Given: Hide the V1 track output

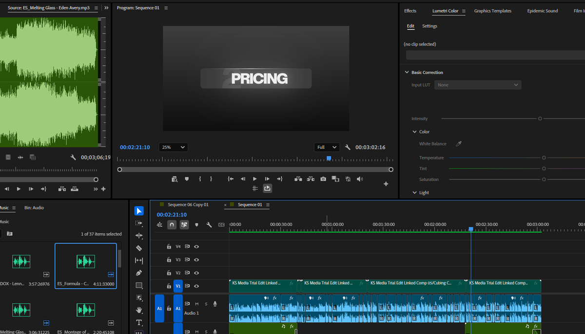Looking at the screenshot, I should (196, 286).
